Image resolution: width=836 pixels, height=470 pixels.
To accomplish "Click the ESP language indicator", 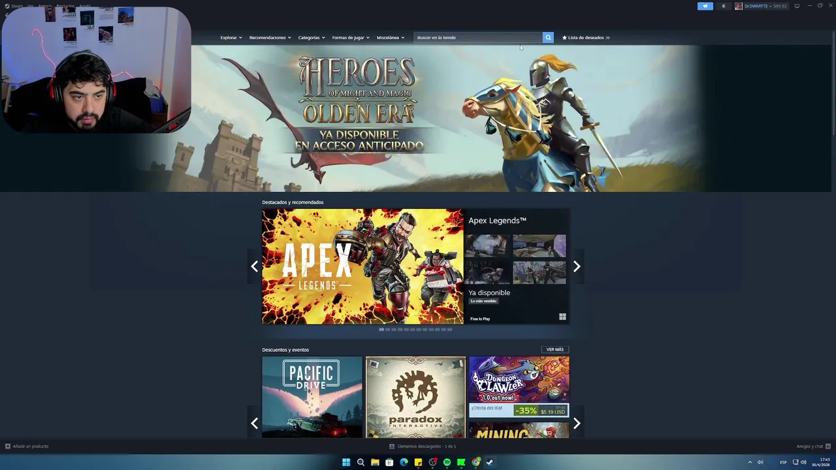I will point(783,462).
